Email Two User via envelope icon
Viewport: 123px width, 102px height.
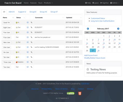(28, 67)
